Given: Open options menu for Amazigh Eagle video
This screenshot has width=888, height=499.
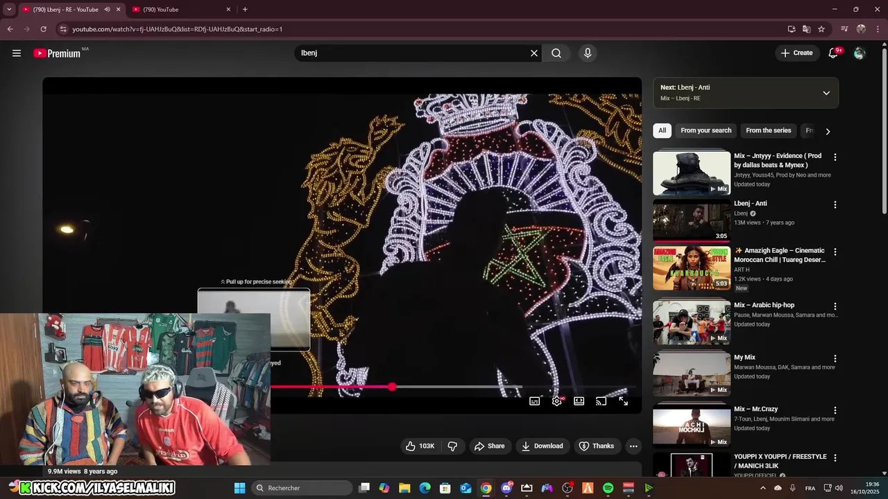Looking at the screenshot, I should click(835, 252).
